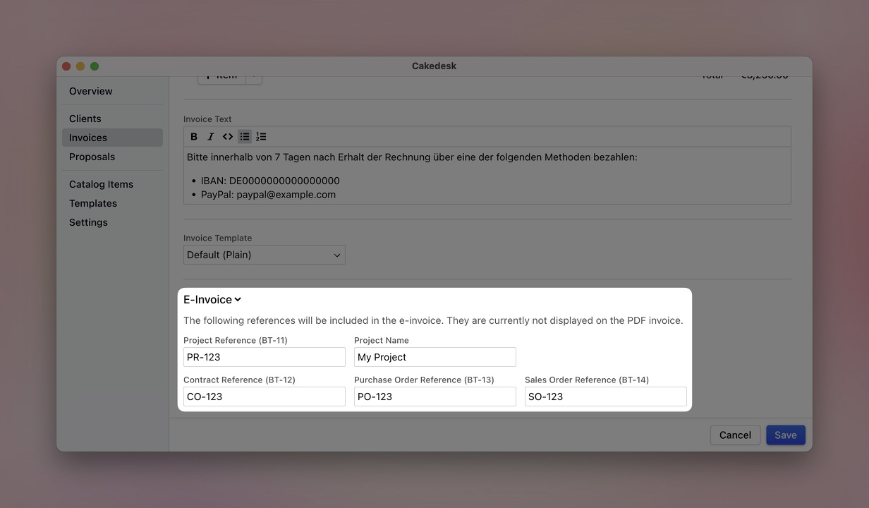Apply italic formatting in the Invoice Text toolbar

[210, 136]
